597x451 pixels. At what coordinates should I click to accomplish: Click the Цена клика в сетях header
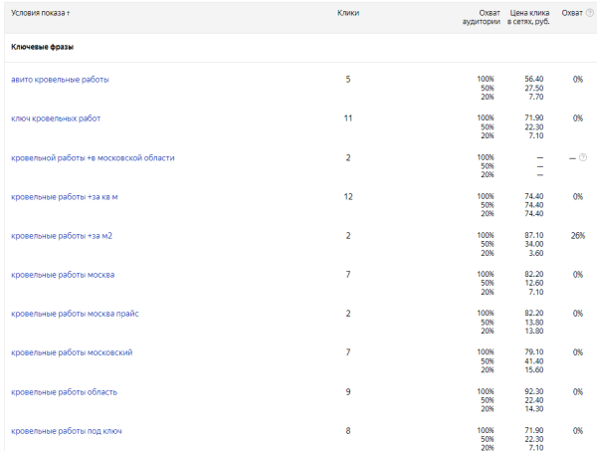tap(528, 17)
